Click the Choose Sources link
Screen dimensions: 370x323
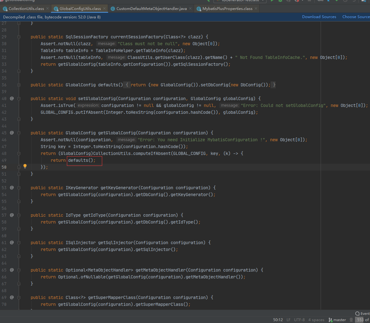tap(356, 17)
